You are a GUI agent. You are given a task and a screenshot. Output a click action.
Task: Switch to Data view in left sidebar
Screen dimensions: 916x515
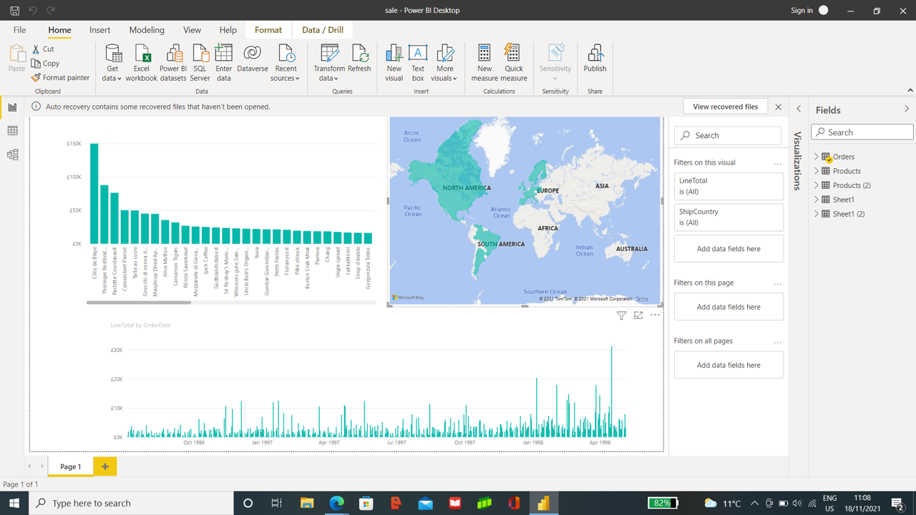[x=12, y=131]
